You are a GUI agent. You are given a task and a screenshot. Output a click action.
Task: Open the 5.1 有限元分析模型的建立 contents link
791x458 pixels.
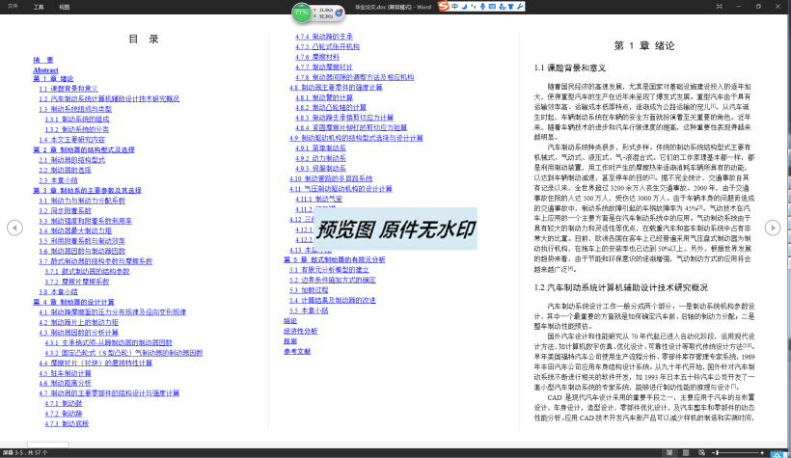click(x=329, y=270)
